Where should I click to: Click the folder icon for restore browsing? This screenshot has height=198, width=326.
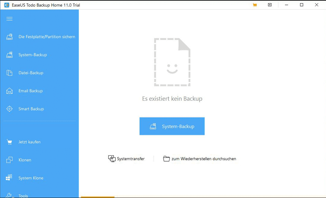point(166,159)
